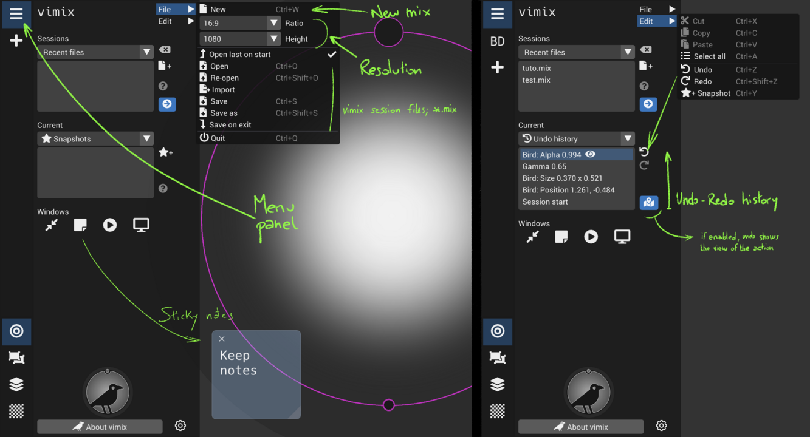Screen dimensions: 810x437
Task: Choose Save as from the File menu
Action: (x=268, y=113)
